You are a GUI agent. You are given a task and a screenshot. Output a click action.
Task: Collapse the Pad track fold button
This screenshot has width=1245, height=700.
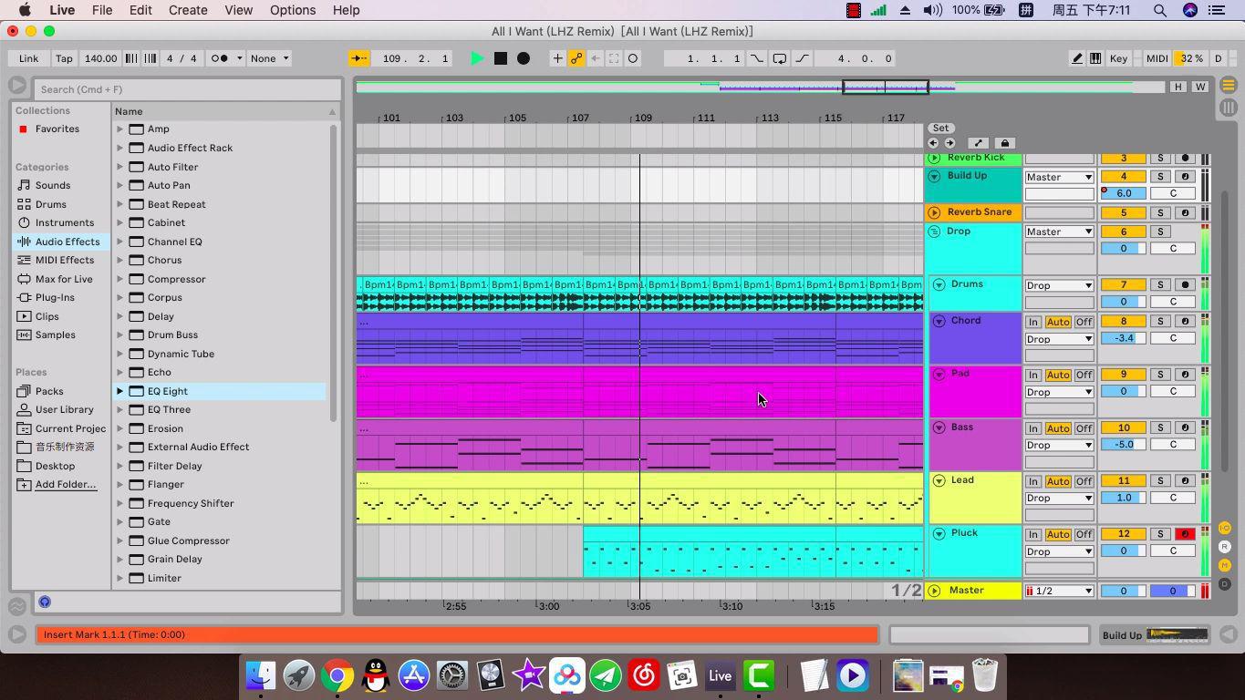click(939, 374)
